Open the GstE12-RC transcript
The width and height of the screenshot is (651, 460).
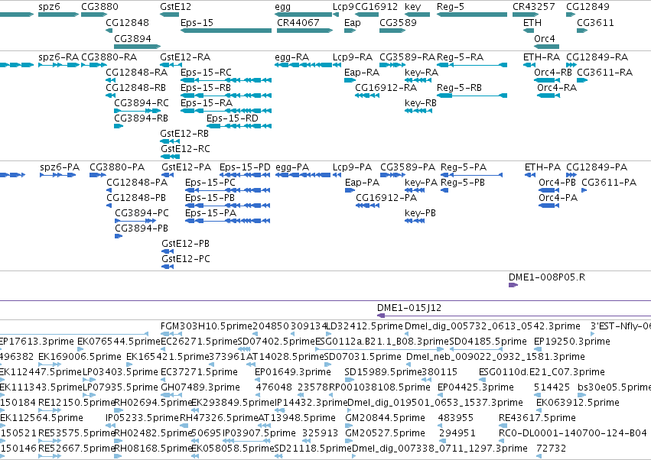point(171,157)
